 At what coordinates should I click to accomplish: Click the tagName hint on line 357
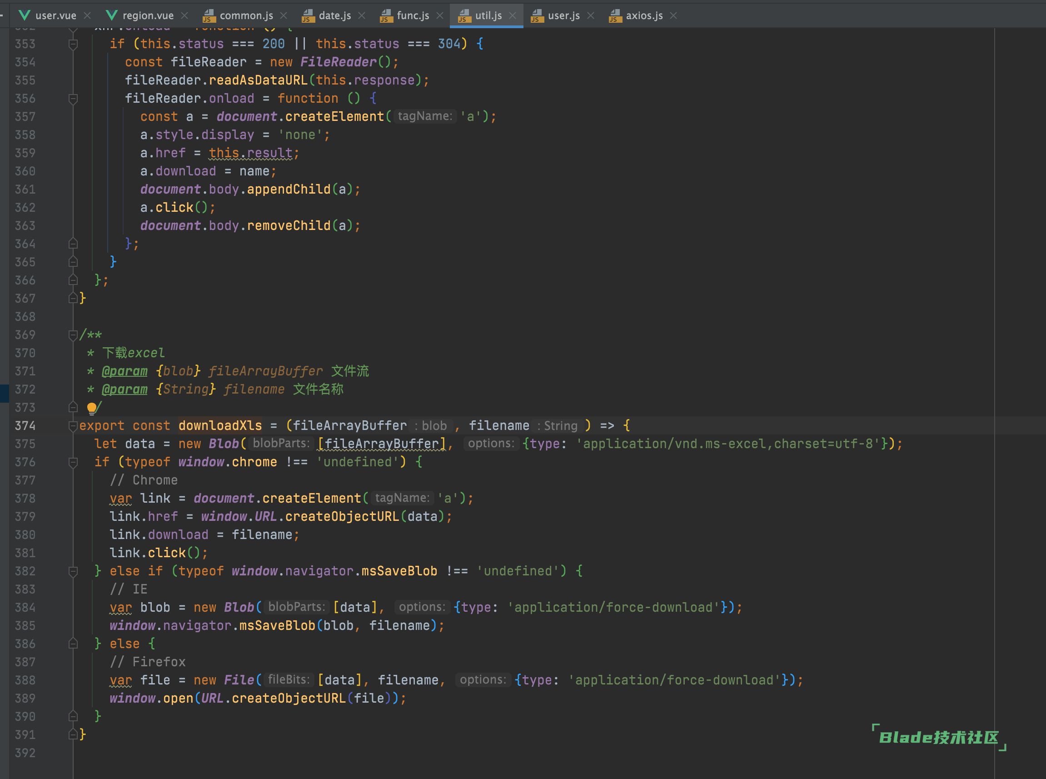[x=425, y=116]
